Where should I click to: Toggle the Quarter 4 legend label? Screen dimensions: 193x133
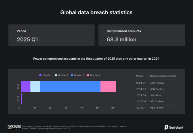[95, 75]
